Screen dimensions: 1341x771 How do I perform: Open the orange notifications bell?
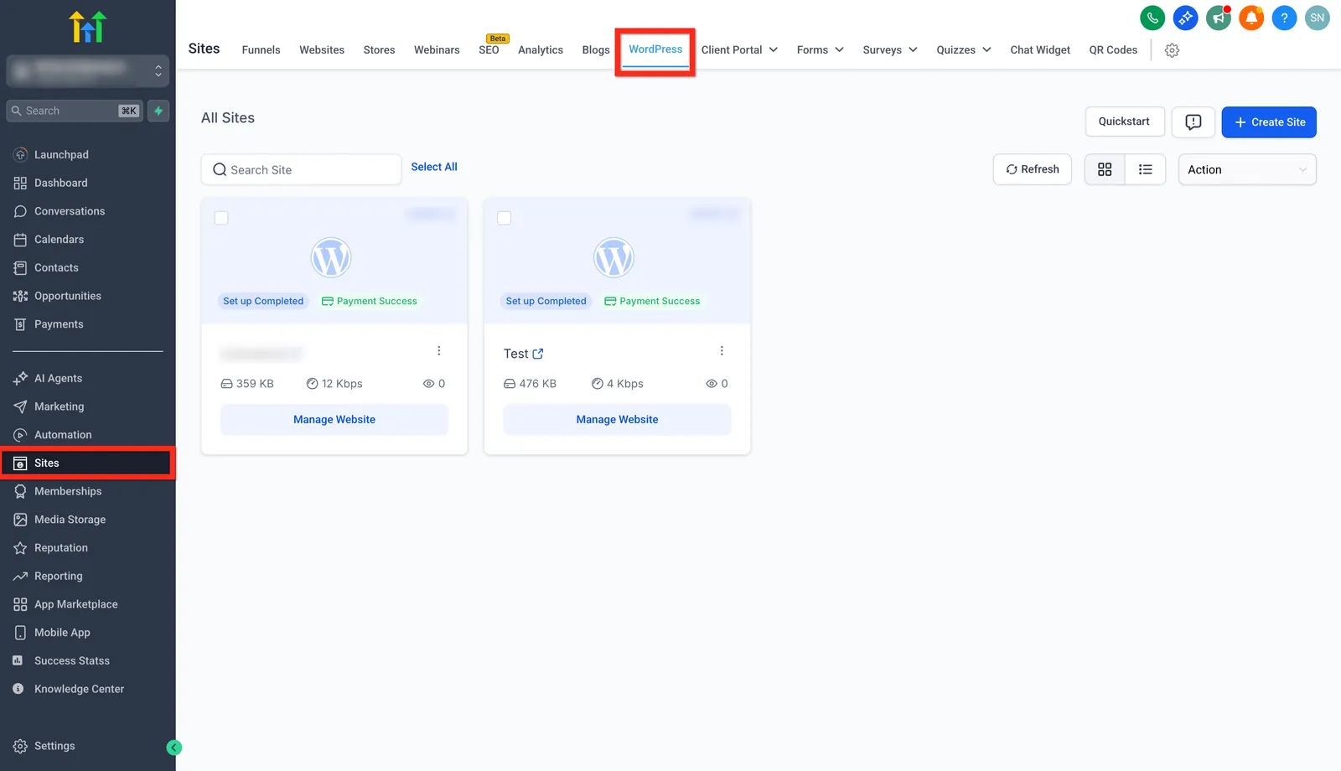1251,18
